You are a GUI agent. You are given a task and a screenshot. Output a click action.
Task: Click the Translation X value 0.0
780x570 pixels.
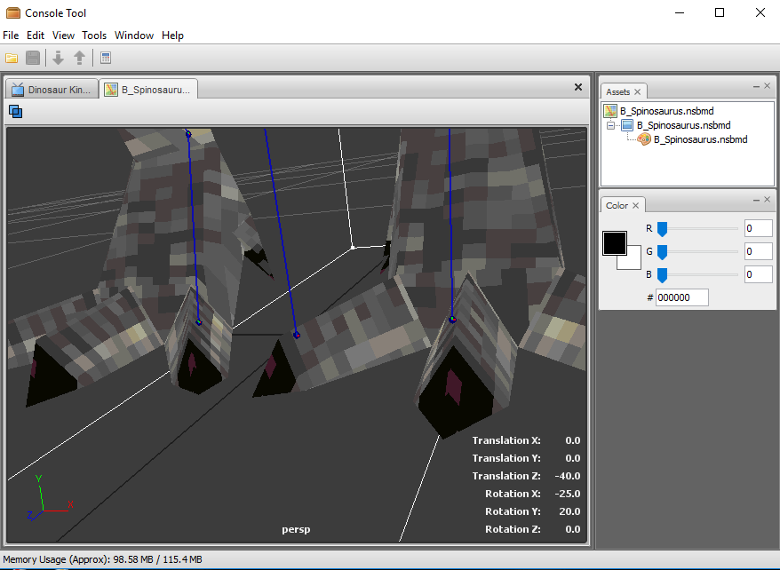tap(573, 440)
